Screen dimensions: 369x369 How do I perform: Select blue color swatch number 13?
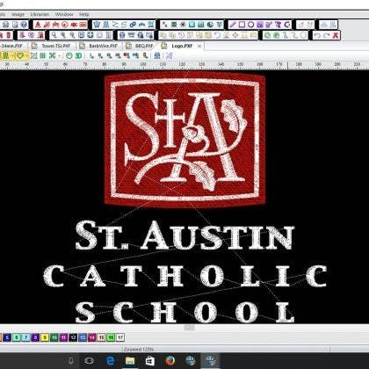(x=83, y=337)
